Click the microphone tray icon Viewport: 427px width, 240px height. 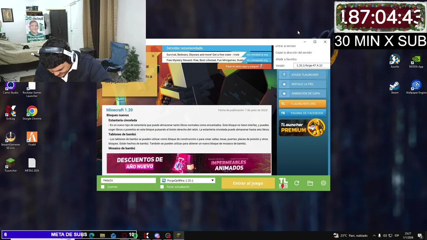379,236
